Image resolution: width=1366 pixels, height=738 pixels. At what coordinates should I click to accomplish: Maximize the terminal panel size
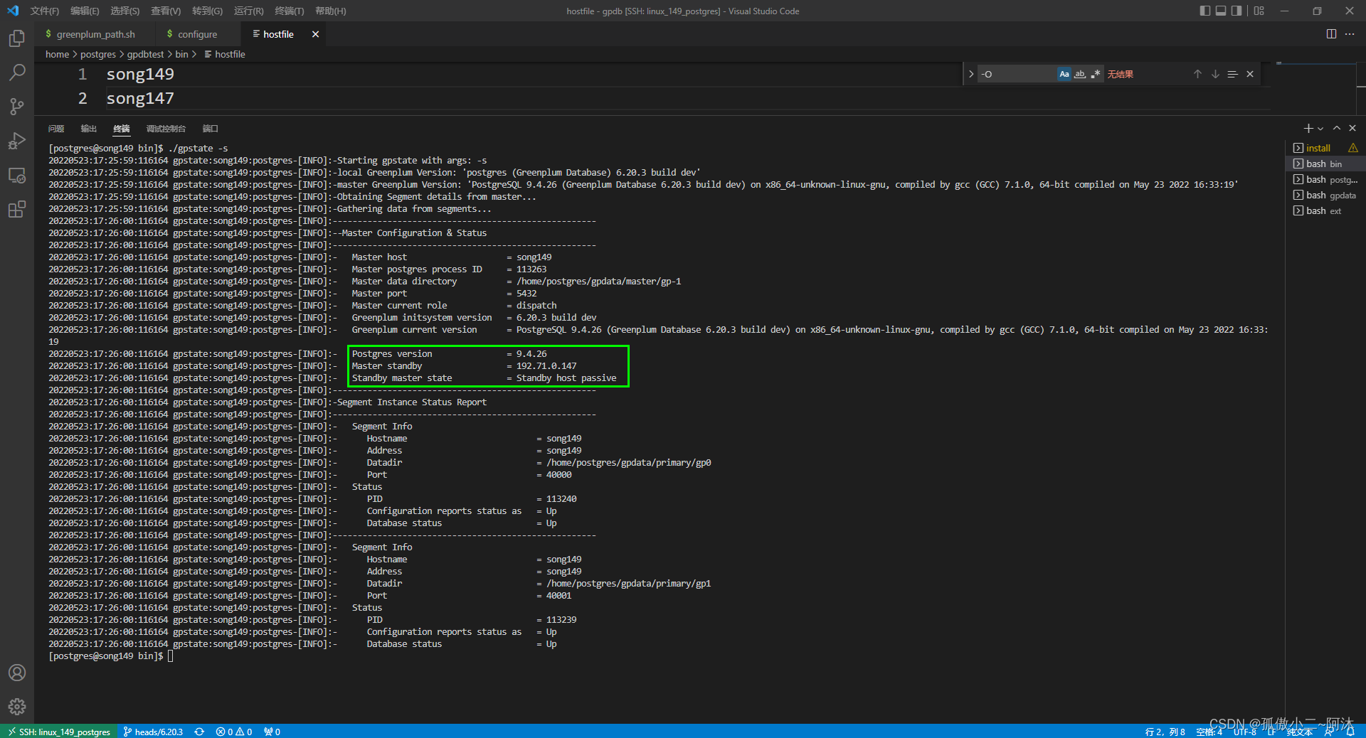click(x=1337, y=129)
